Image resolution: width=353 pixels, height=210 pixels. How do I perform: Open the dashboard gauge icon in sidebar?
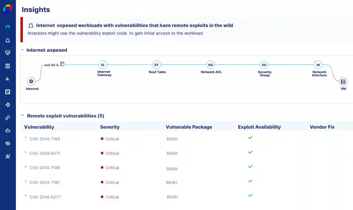pyautogui.click(x=8, y=27)
